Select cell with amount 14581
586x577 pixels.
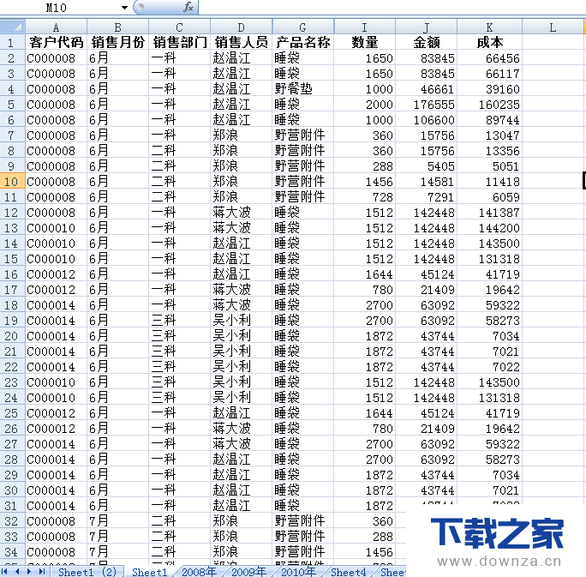tap(426, 182)
